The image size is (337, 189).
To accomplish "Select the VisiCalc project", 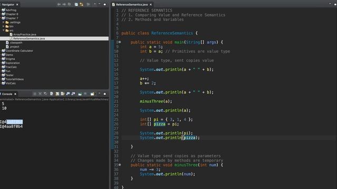I will 11,83.
